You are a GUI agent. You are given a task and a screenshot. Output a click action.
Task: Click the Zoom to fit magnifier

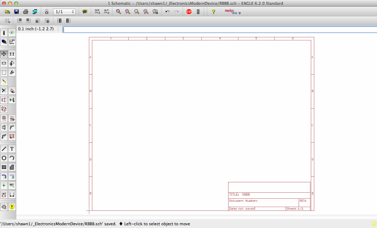(119, 12)
